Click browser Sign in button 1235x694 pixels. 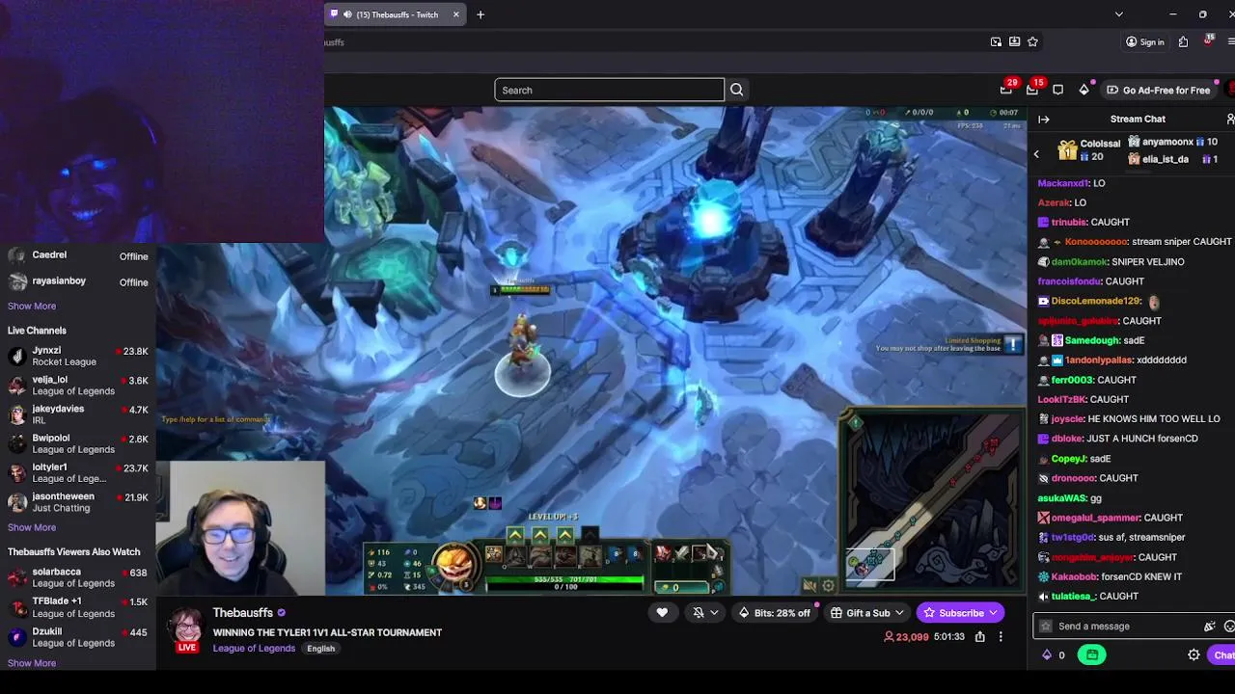[1145, 42]
